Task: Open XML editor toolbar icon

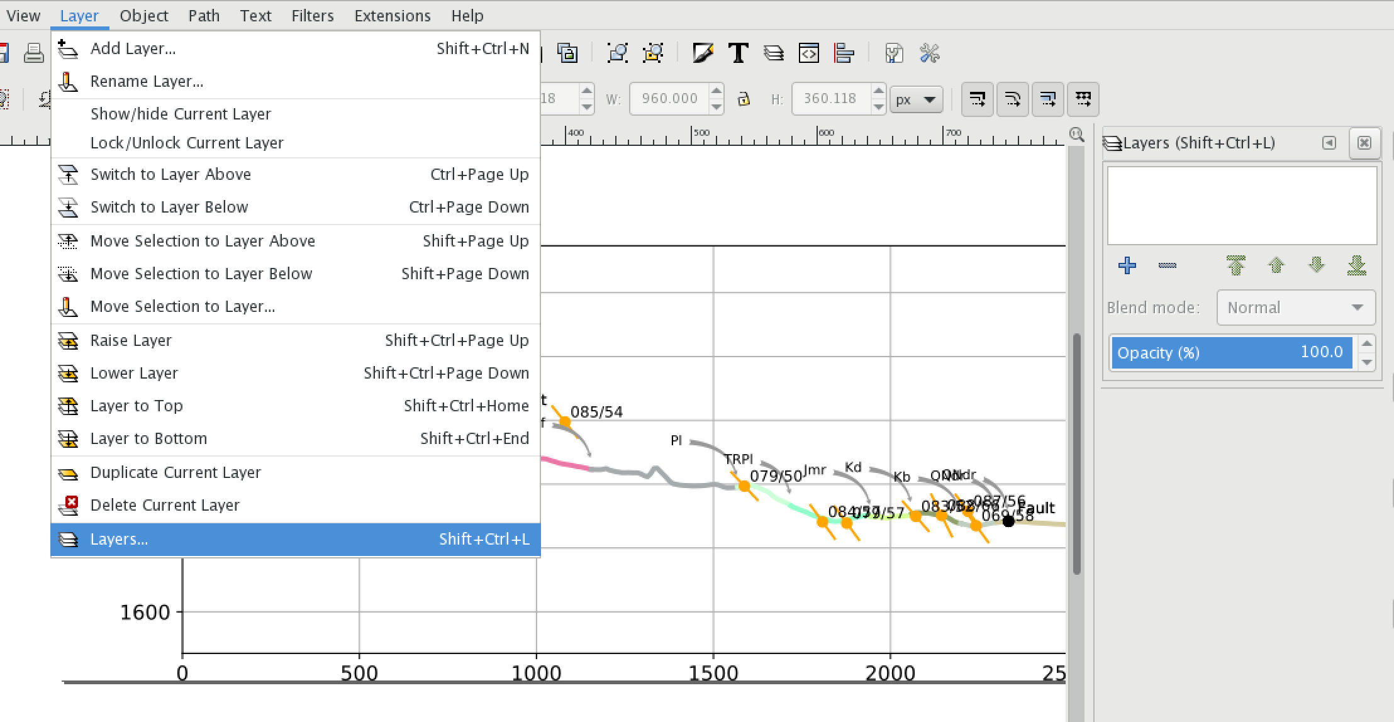Action: pos(808,53)
